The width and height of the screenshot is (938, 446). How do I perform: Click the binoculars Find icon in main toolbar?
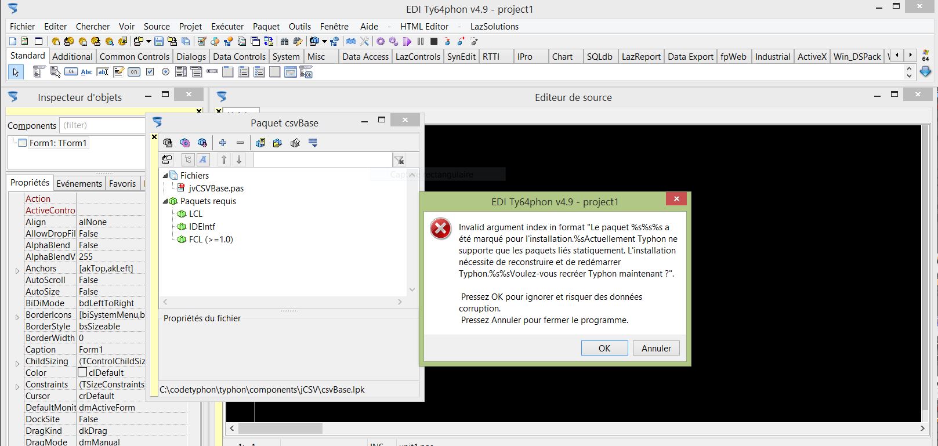point(284,41)
